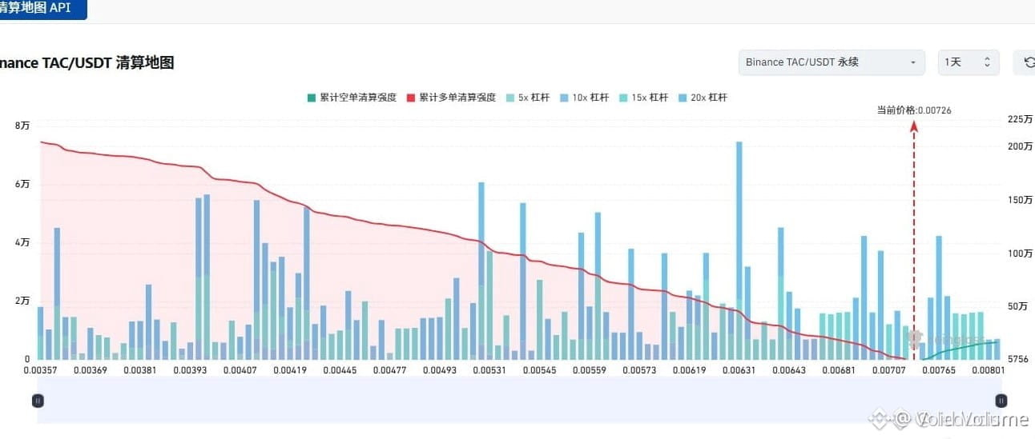Click the tallest bar near price 0.00631

pos(739,250)
